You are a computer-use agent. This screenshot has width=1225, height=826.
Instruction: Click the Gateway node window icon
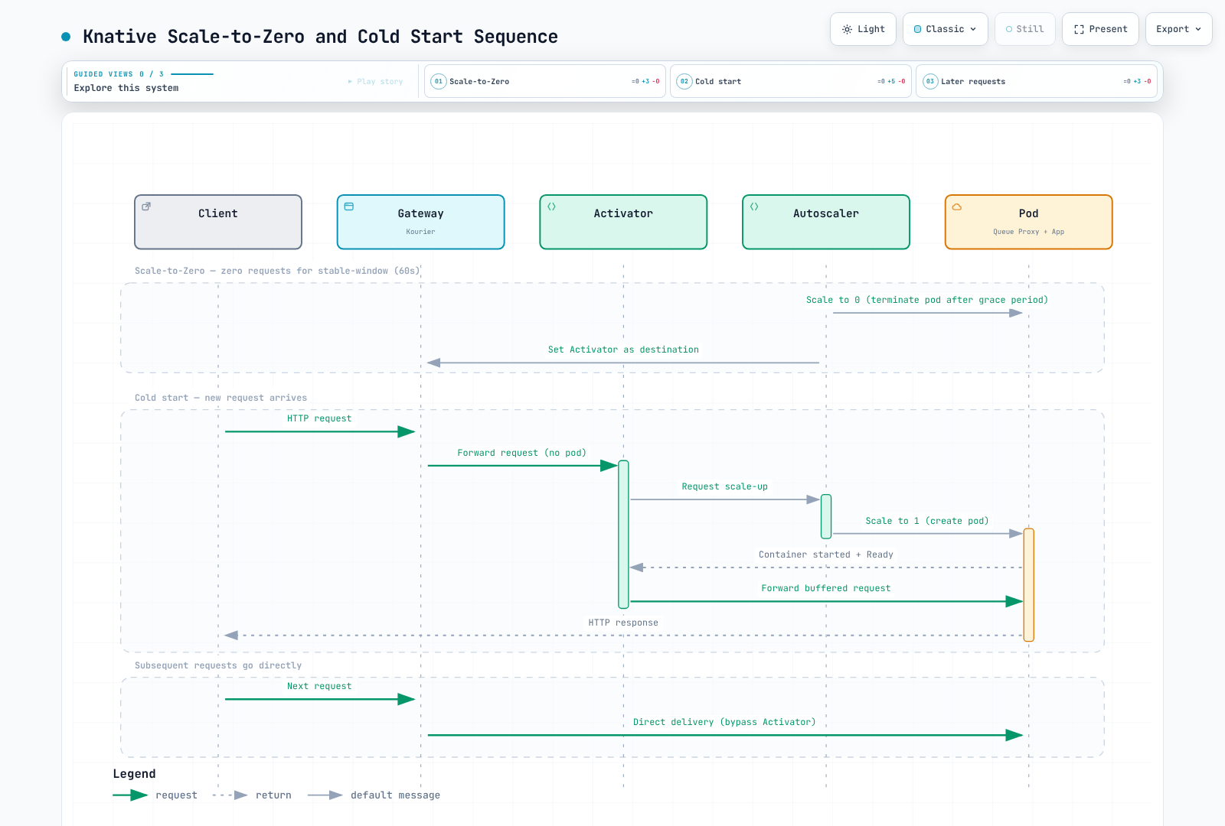349,206
